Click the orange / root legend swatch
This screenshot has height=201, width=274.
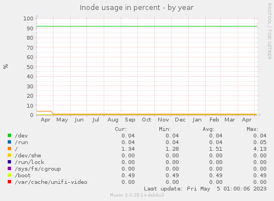(9, 149)
